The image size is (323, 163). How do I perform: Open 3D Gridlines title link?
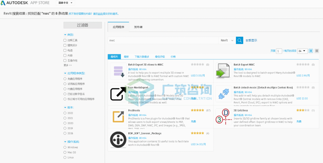241,110
